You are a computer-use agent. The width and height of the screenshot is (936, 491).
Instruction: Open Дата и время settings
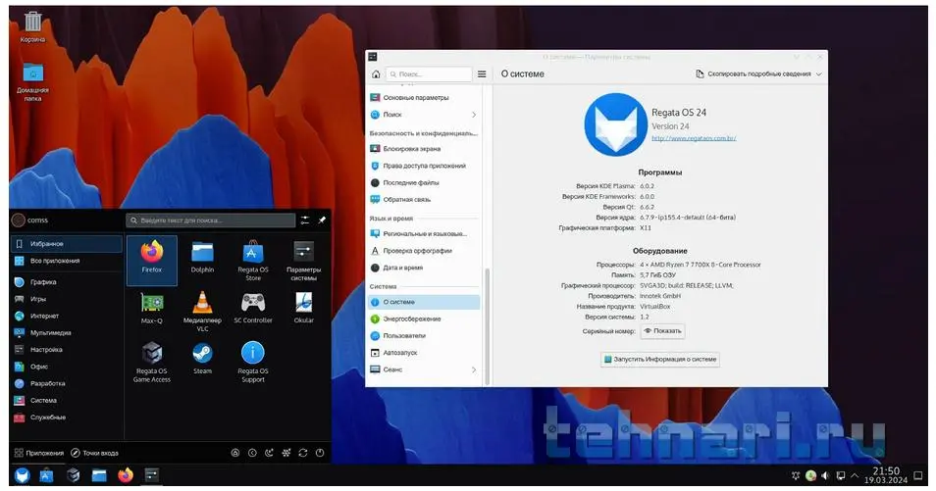pos(424,268)
